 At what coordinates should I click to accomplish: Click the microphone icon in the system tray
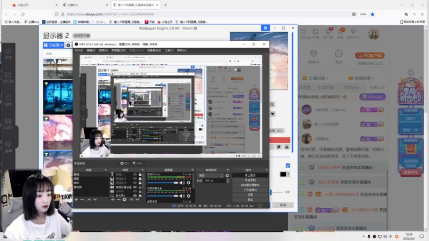click(x=369, y=236)
